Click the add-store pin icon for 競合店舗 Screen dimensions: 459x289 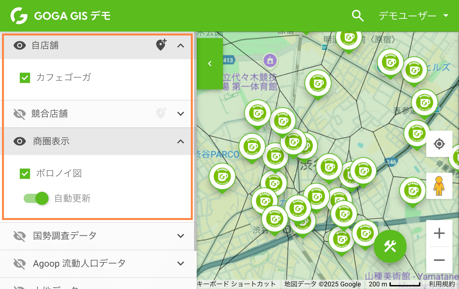(x=161, y=113)
